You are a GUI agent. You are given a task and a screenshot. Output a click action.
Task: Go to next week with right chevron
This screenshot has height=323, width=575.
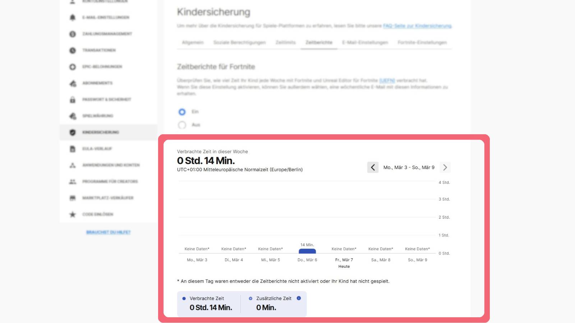(445, 167)
